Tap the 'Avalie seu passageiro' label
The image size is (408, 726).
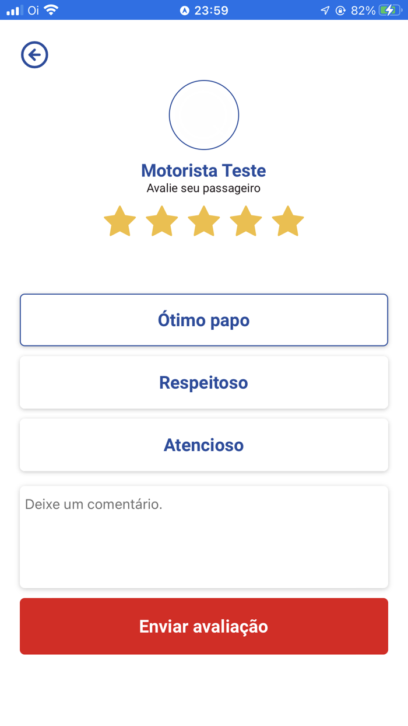[203, 188]
